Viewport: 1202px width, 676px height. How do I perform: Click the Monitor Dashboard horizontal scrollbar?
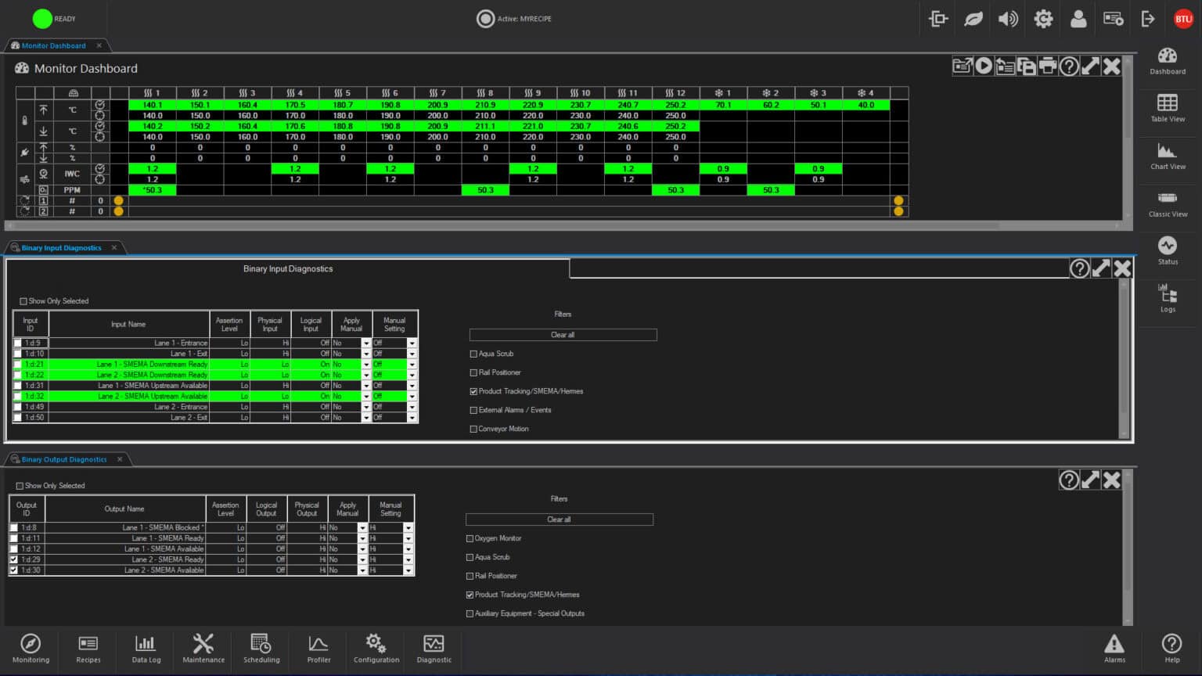tap(563, 225)
